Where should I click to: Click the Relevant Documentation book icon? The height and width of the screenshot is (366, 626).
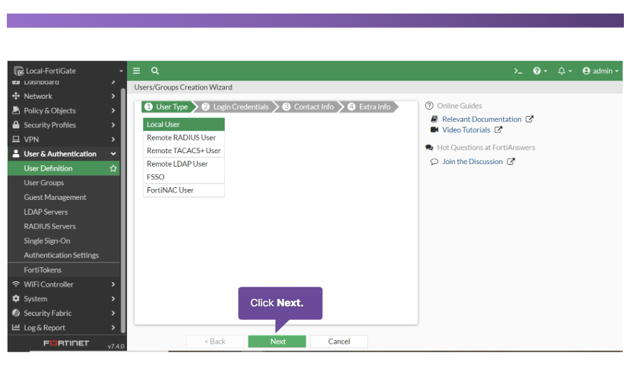pyautogui.click(x=435, y=119)
